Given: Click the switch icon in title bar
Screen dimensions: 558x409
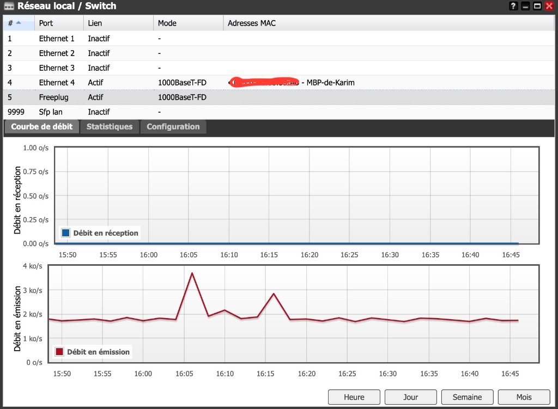Looking at the screenshot, I should click(x=9, y=7).
